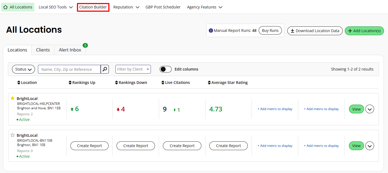Sort by Rankings Up column
This screenshot has width=388, height=173.
click(82, 83)
